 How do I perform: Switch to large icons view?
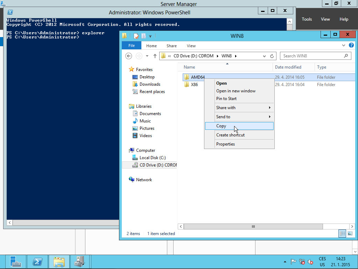click(x=350, y=233)
